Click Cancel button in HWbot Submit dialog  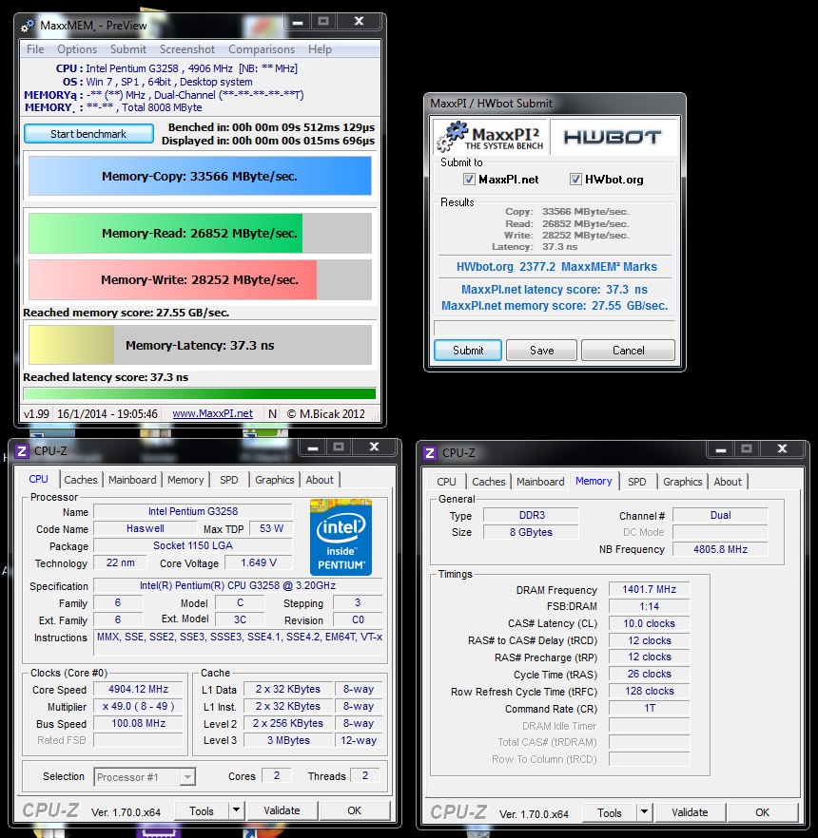(628, 350)
